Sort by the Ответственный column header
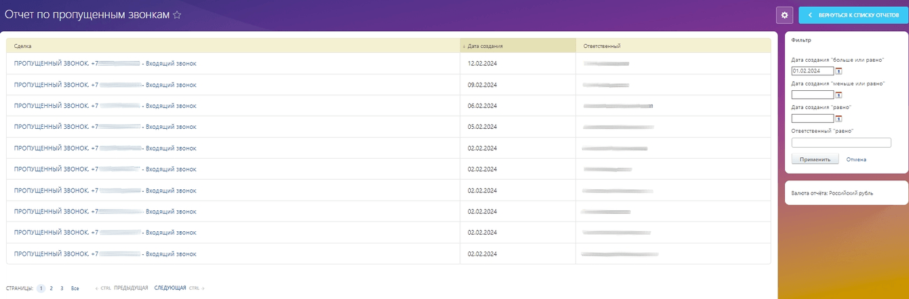The image size is (909, 299). pyautogui.click(x=602, y=46)
